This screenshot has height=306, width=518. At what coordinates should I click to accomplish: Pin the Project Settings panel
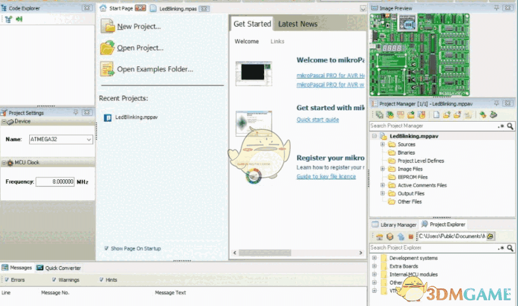coord(76,112)
